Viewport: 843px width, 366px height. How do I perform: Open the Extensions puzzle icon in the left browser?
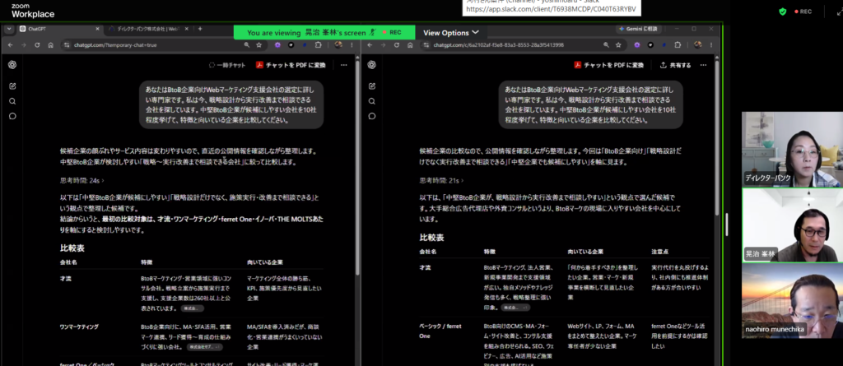(x=319, y=45)
